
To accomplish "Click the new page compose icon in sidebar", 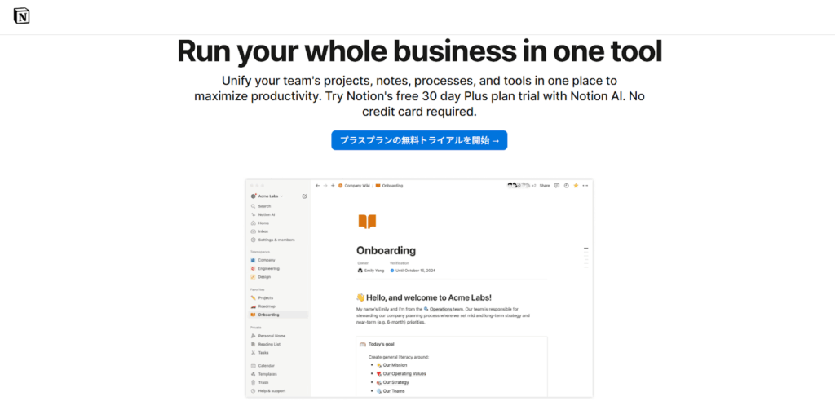I will [x=304, y=196].
